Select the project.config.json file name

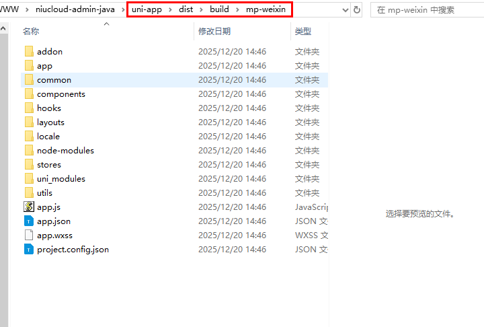[x=73, y=250]
